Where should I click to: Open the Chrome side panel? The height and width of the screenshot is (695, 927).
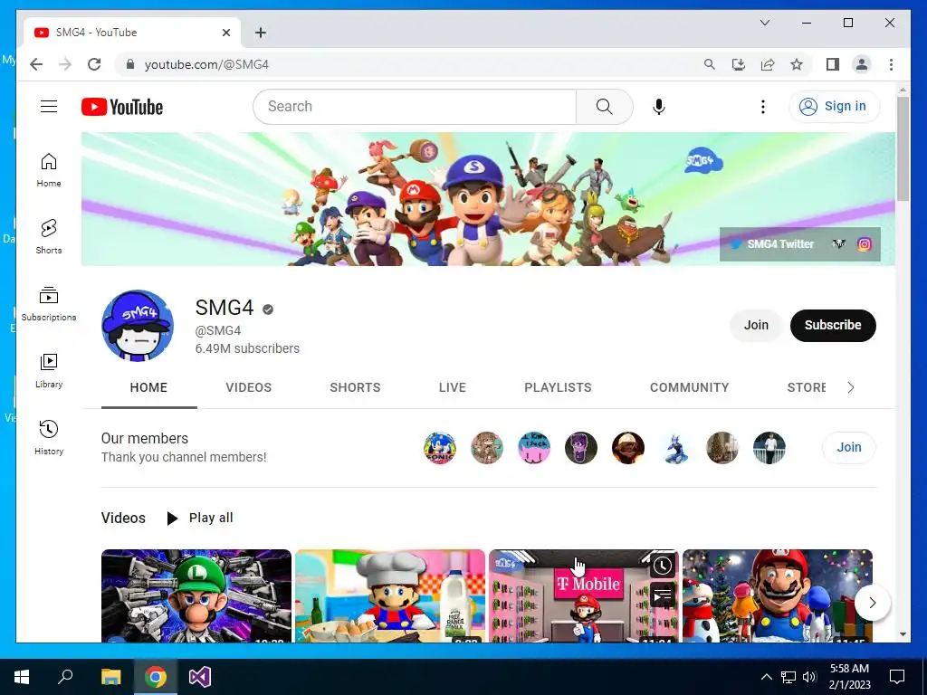click(x=833, y=64)
